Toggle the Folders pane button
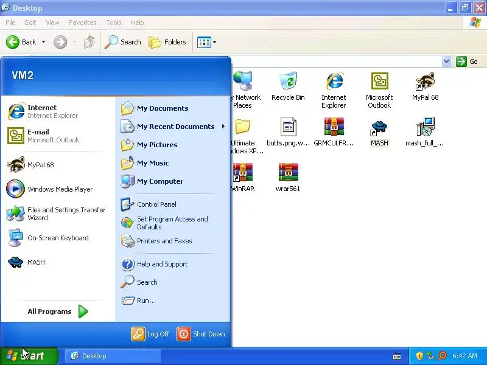Image resolution: width=487 pixels, height=365 pixels. tap(167, 42)
